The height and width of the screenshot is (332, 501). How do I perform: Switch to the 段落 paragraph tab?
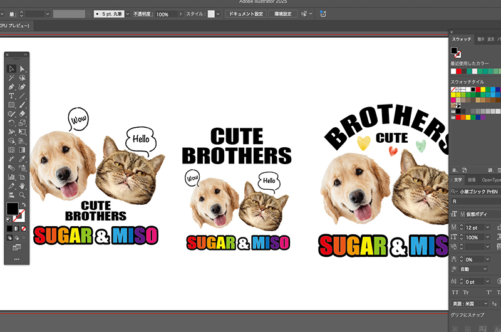[x=472, y=180]
